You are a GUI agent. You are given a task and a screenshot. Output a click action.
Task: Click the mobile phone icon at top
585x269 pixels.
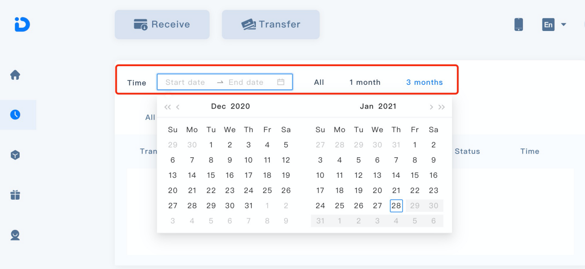click(x=519, y=24)
